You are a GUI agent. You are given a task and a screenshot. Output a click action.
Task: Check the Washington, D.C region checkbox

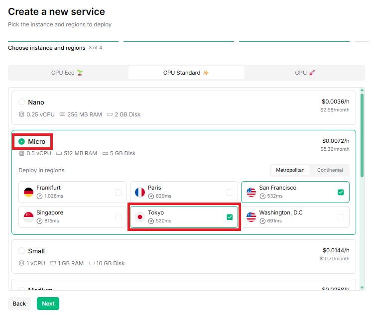(341, 217)
